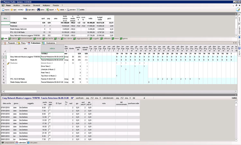Open the preview magnifier tool

(x=68, y=10)
